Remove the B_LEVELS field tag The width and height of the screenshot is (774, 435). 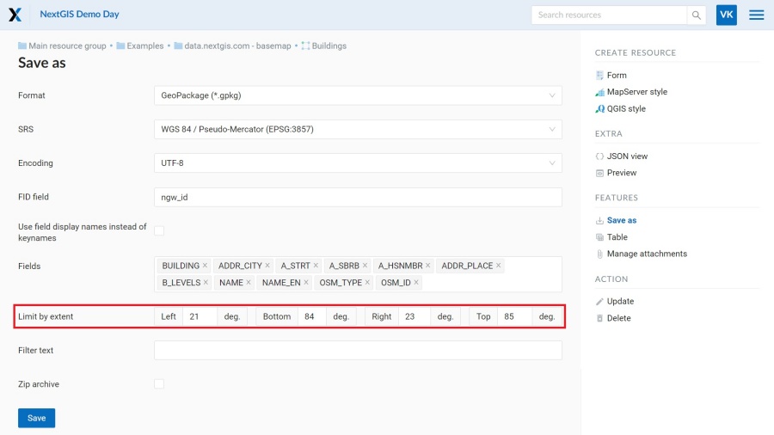point(206,282)
